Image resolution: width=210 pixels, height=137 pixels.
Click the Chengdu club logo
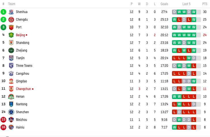[11, 20]
